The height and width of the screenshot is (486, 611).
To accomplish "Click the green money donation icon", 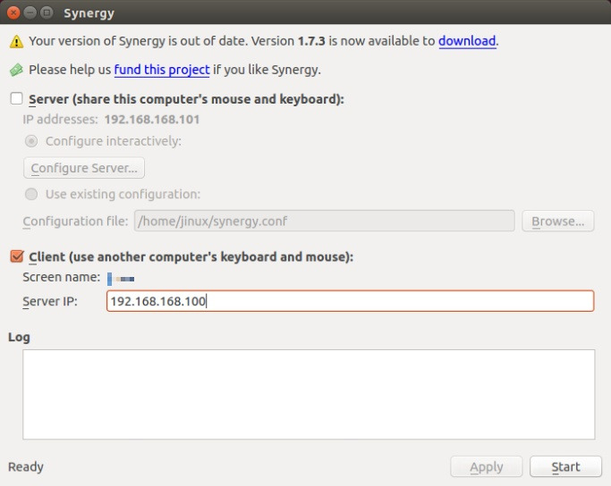I will 16,70.
